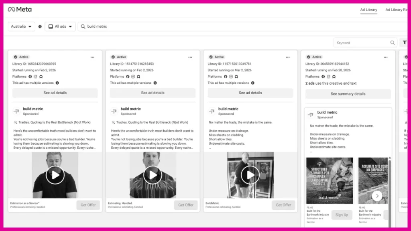Click Facebook platform icon in ad 1514751316285453
The width and height of the screenshot is (411, 231).
coord(128,77)
